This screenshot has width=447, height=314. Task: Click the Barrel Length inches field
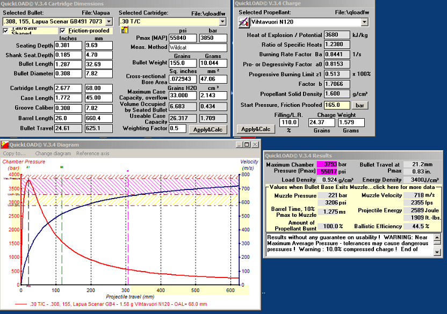tap(68, 118)
